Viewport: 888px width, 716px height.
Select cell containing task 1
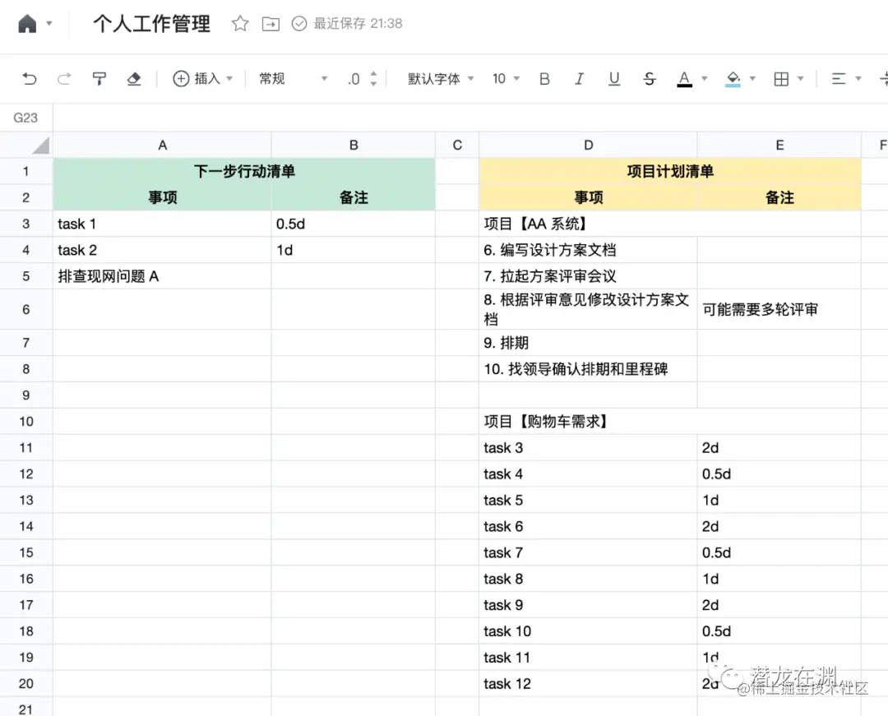pos(163,224)
